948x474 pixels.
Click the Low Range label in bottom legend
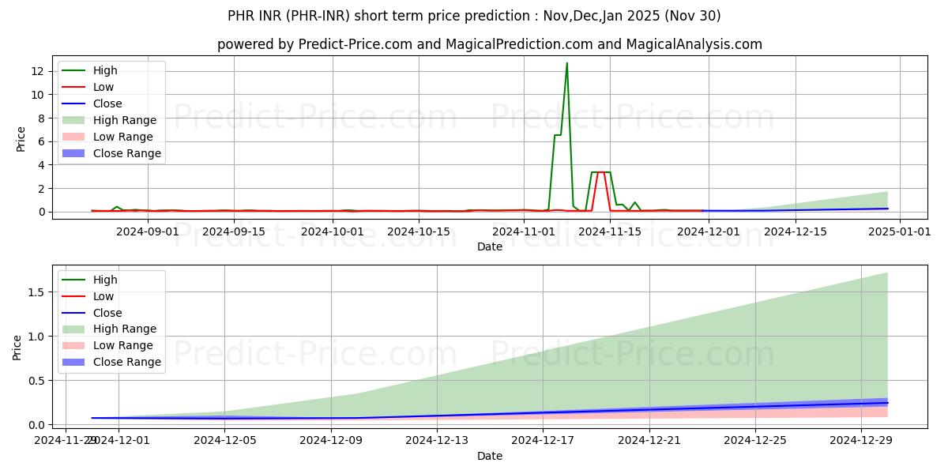(x=123, y=345)
